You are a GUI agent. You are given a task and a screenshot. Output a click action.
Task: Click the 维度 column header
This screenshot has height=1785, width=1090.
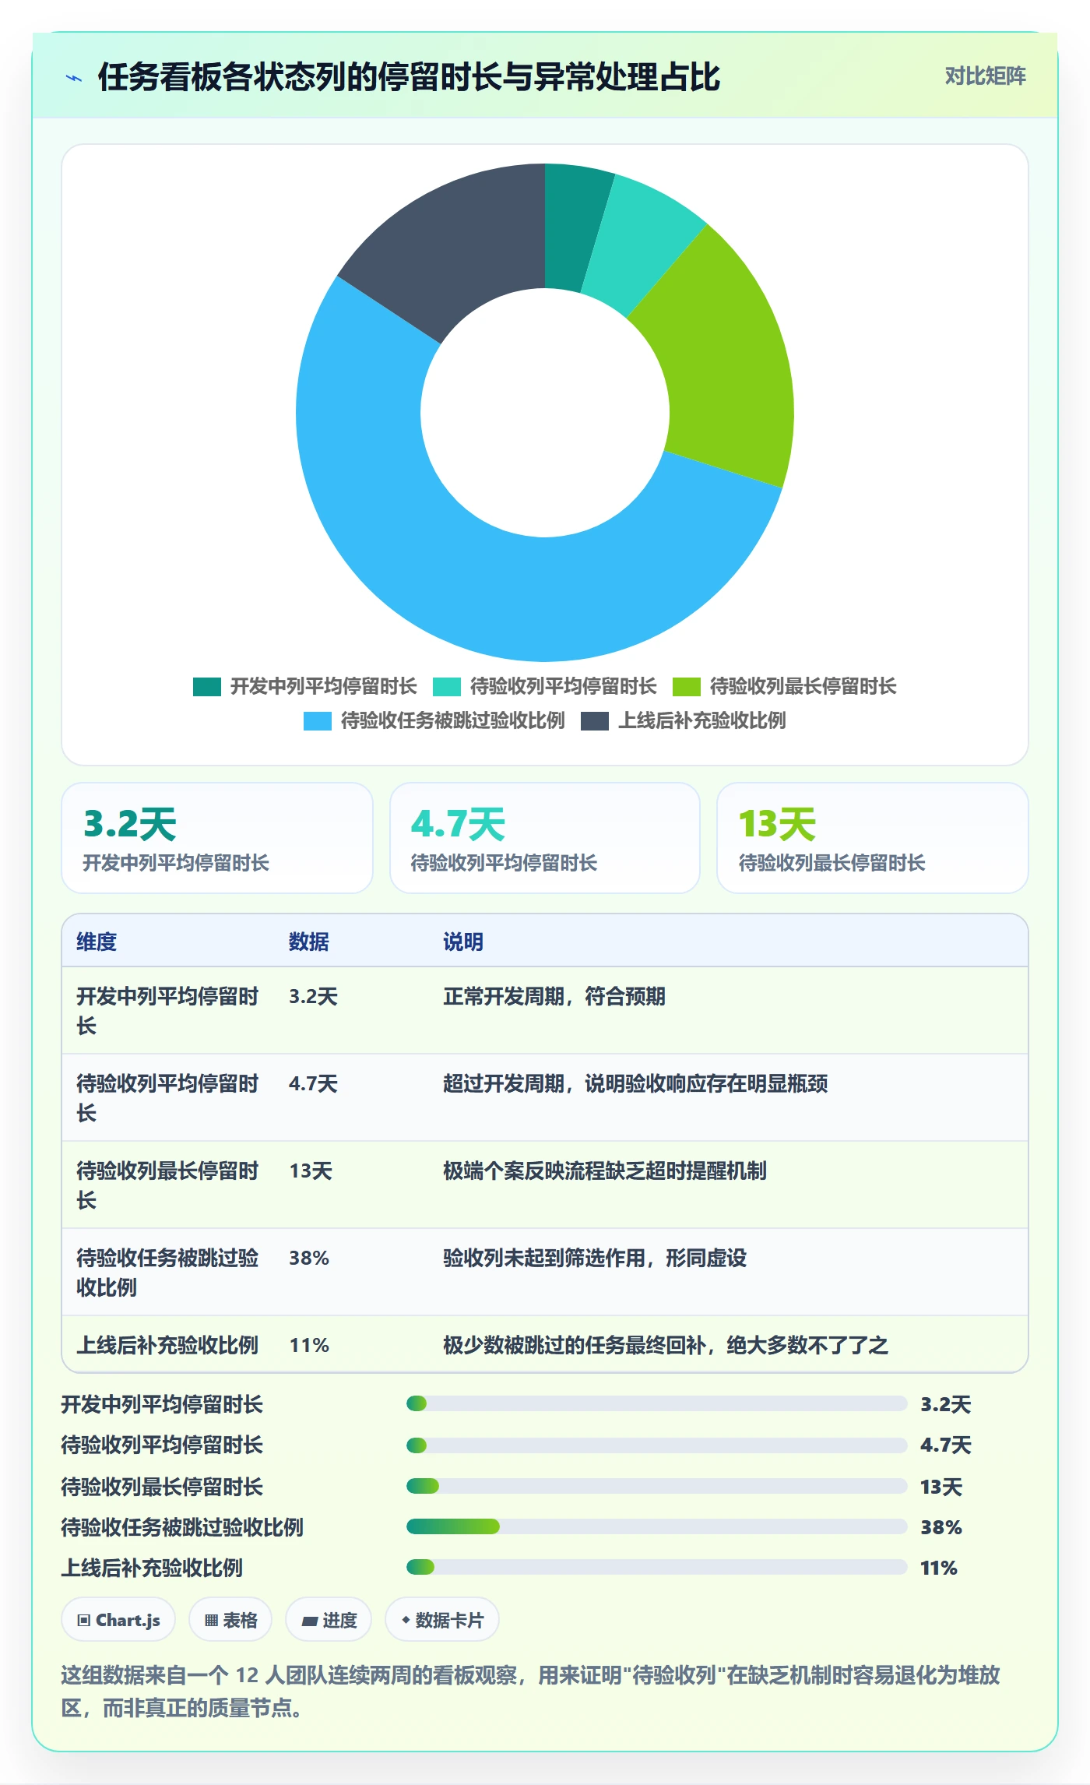coord(97,942)
